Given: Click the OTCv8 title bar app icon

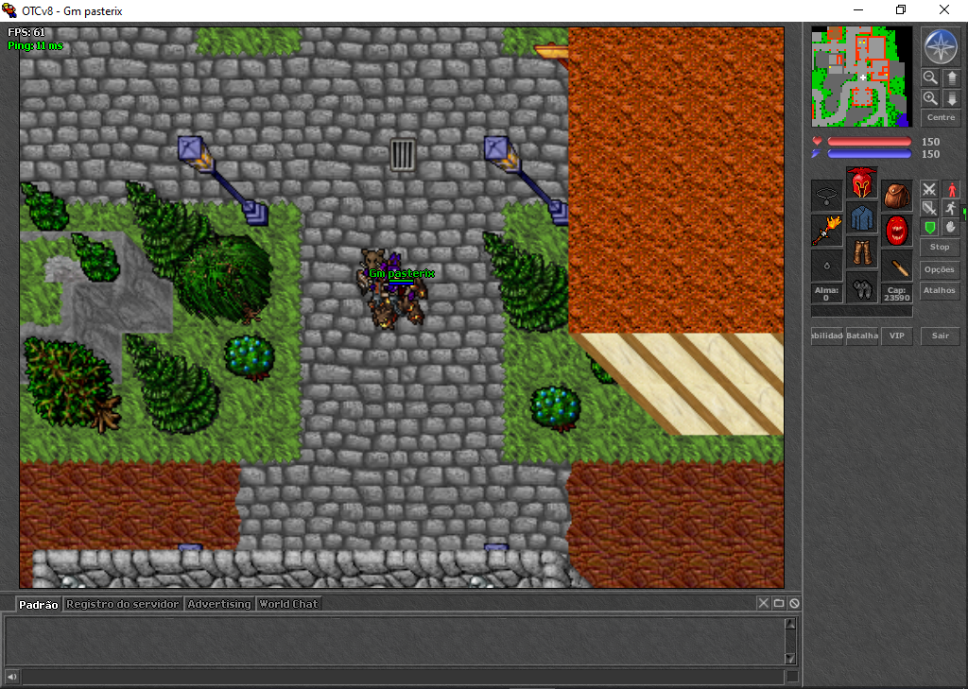Looking at the screenshot, I should (9, 10).
